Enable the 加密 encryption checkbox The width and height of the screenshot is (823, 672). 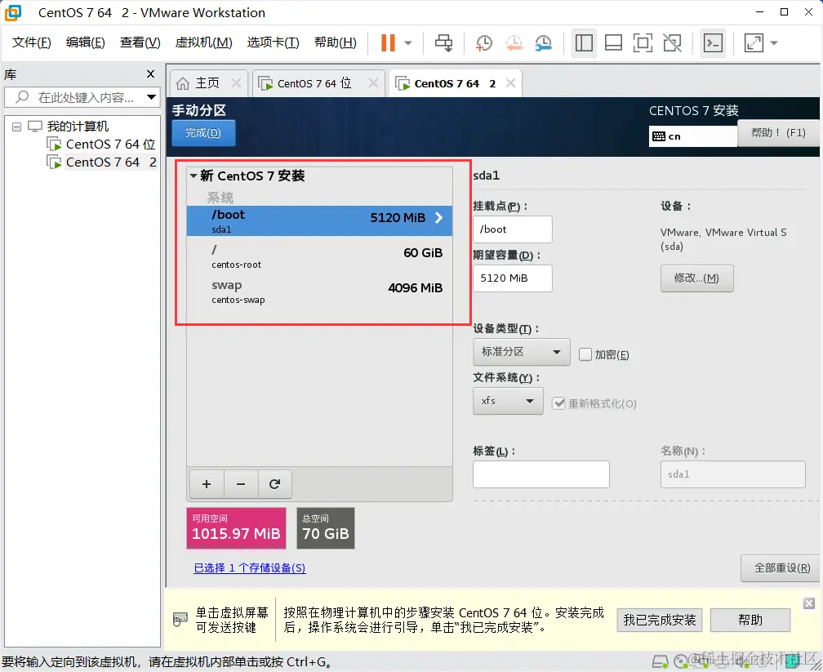point(585,354)
